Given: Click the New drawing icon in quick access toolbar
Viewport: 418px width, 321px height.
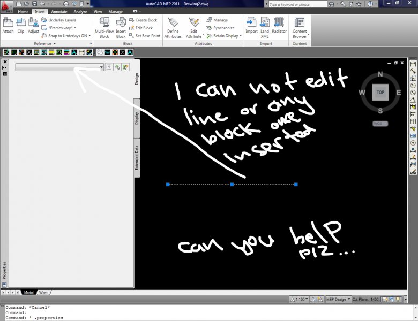Looking at the screenshot, I should (18, 4).
